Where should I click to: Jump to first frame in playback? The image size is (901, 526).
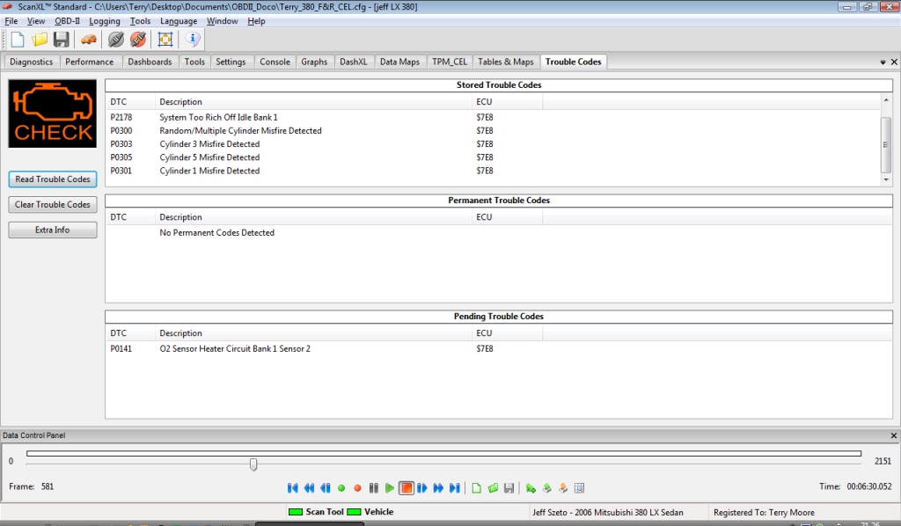coord(293,488)
